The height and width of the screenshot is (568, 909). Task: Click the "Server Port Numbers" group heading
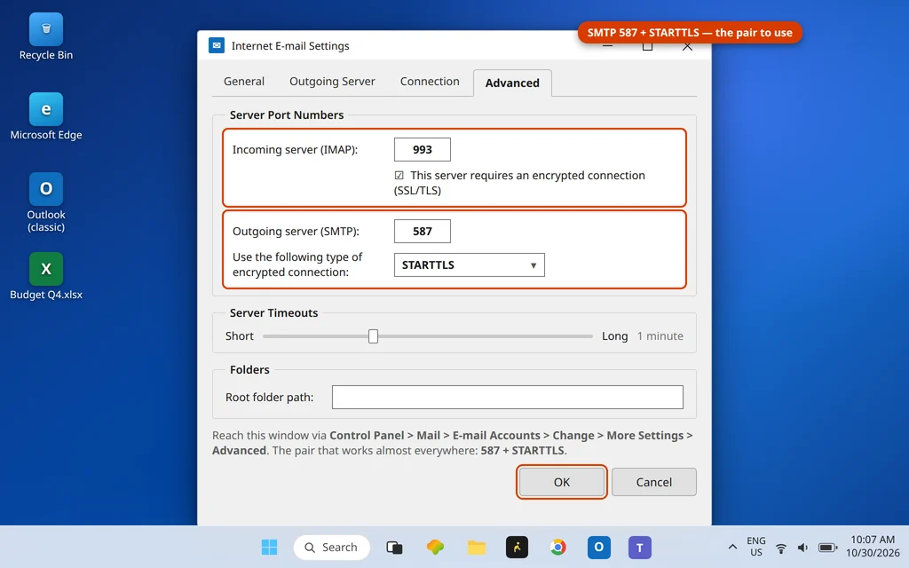click(287, 114)
